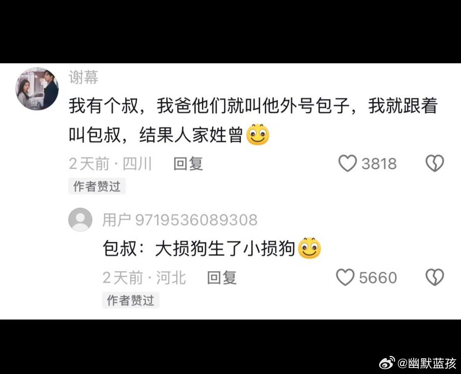Dislike the 谢幕 comment with broken heart
461x374 pixels.
pos(434,163)
